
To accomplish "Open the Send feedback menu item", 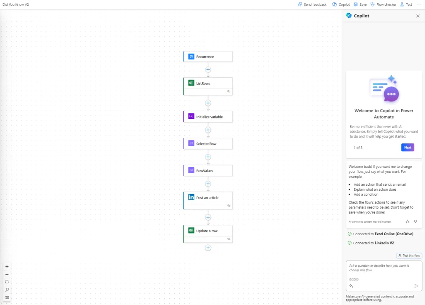I will point(312,4).
